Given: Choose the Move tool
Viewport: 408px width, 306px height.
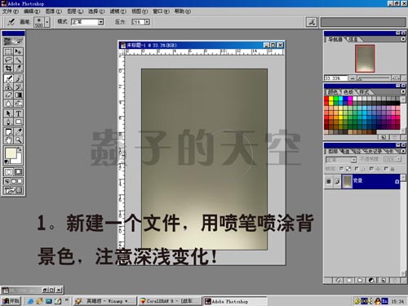Looking at the screenshot, I should pos(18,51).
